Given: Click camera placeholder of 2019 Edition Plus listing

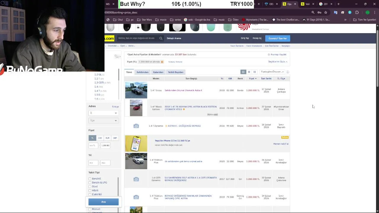Looking at the screenshot, I should (136, 197).
